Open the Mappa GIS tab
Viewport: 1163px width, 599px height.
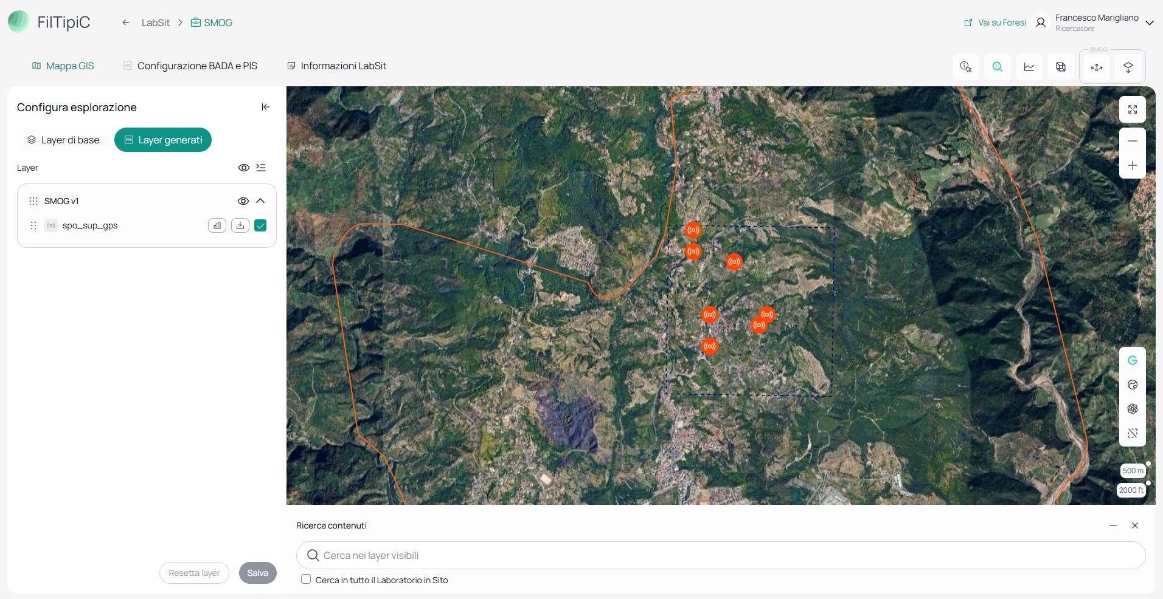(x=63, y=66)
